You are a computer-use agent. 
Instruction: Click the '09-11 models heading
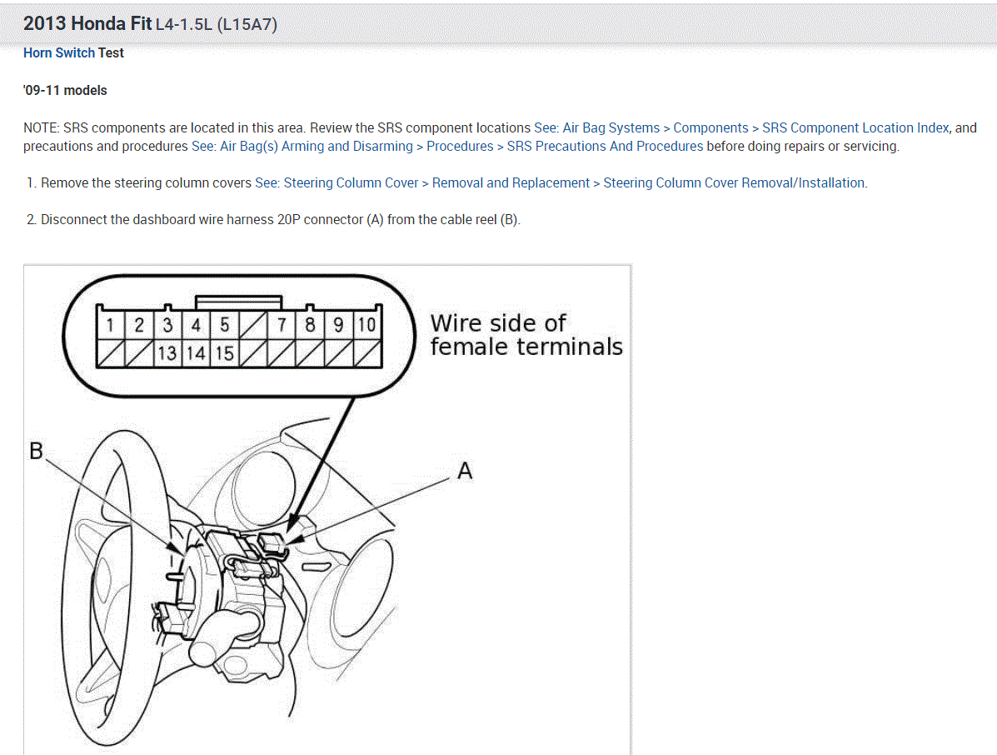click(65, 90)
